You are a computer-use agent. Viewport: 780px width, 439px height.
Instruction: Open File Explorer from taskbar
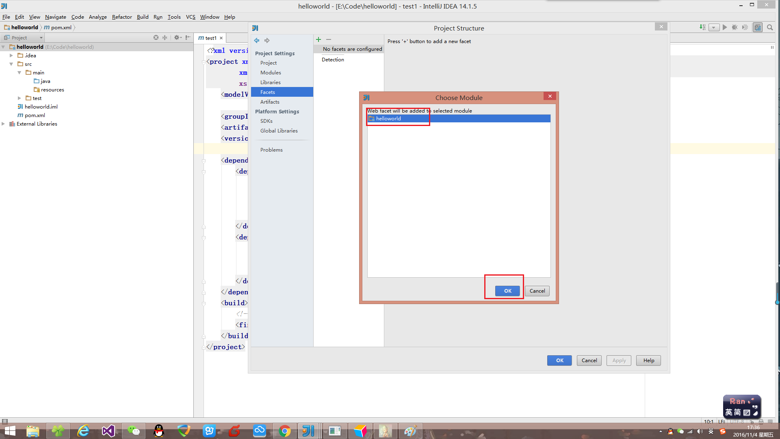coord(33,431)
